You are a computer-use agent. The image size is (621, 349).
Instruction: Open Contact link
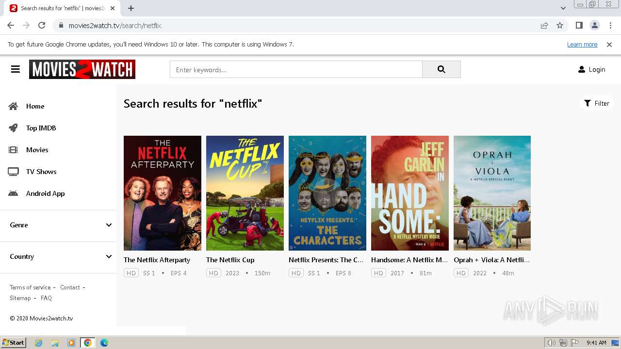point(70,287)
